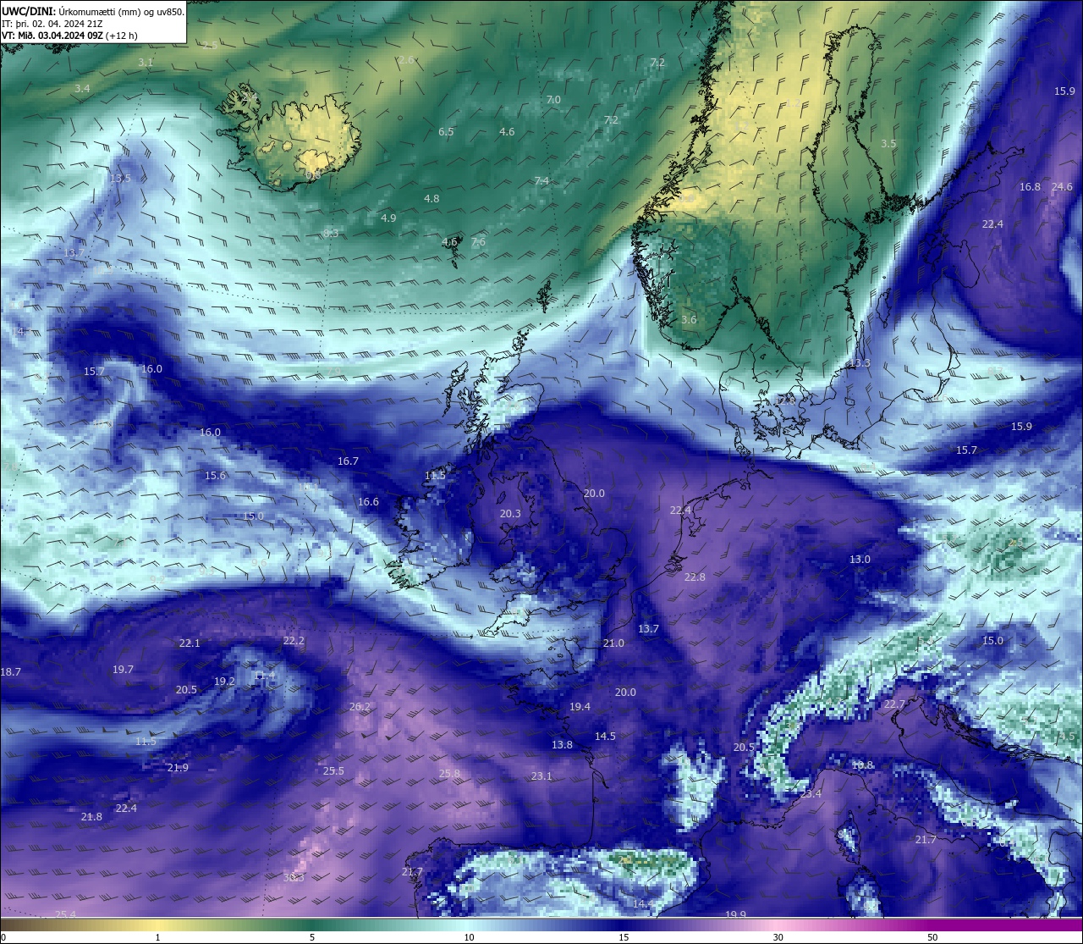Viewport: 1083px width, 944px height.
Task: Click the 15.6 value label
Action: tap(216, 476)
